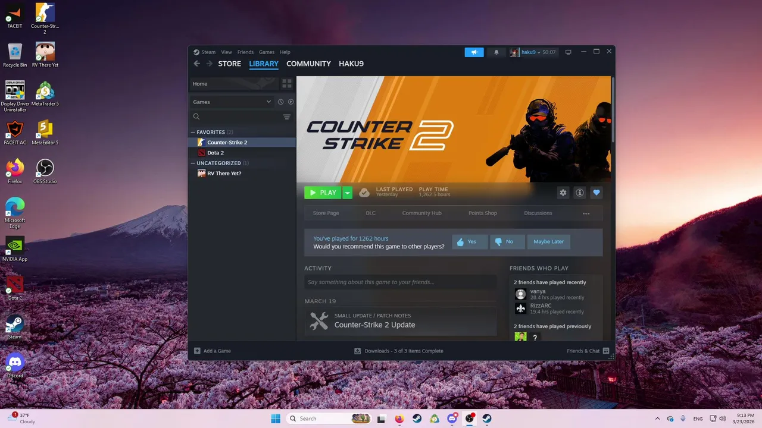Switch to the COMMUNITY tab
The height and width of the screenshot is (428, 762).
point(308,64)
